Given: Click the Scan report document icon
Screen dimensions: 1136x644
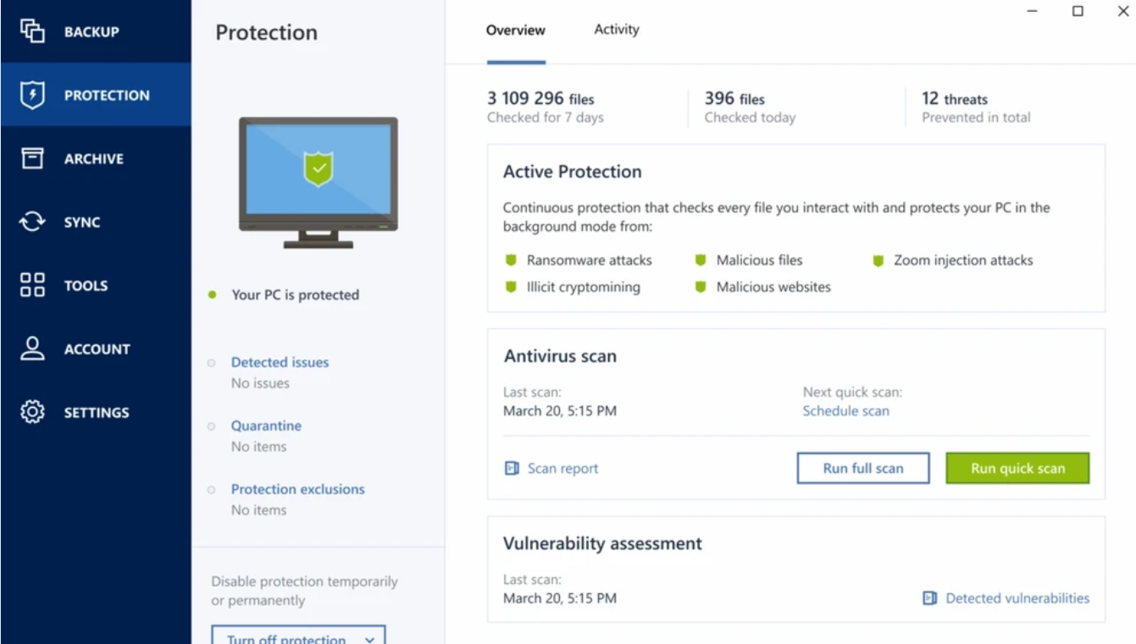Looking at the screenshot, I should click(x=511, y=467).
